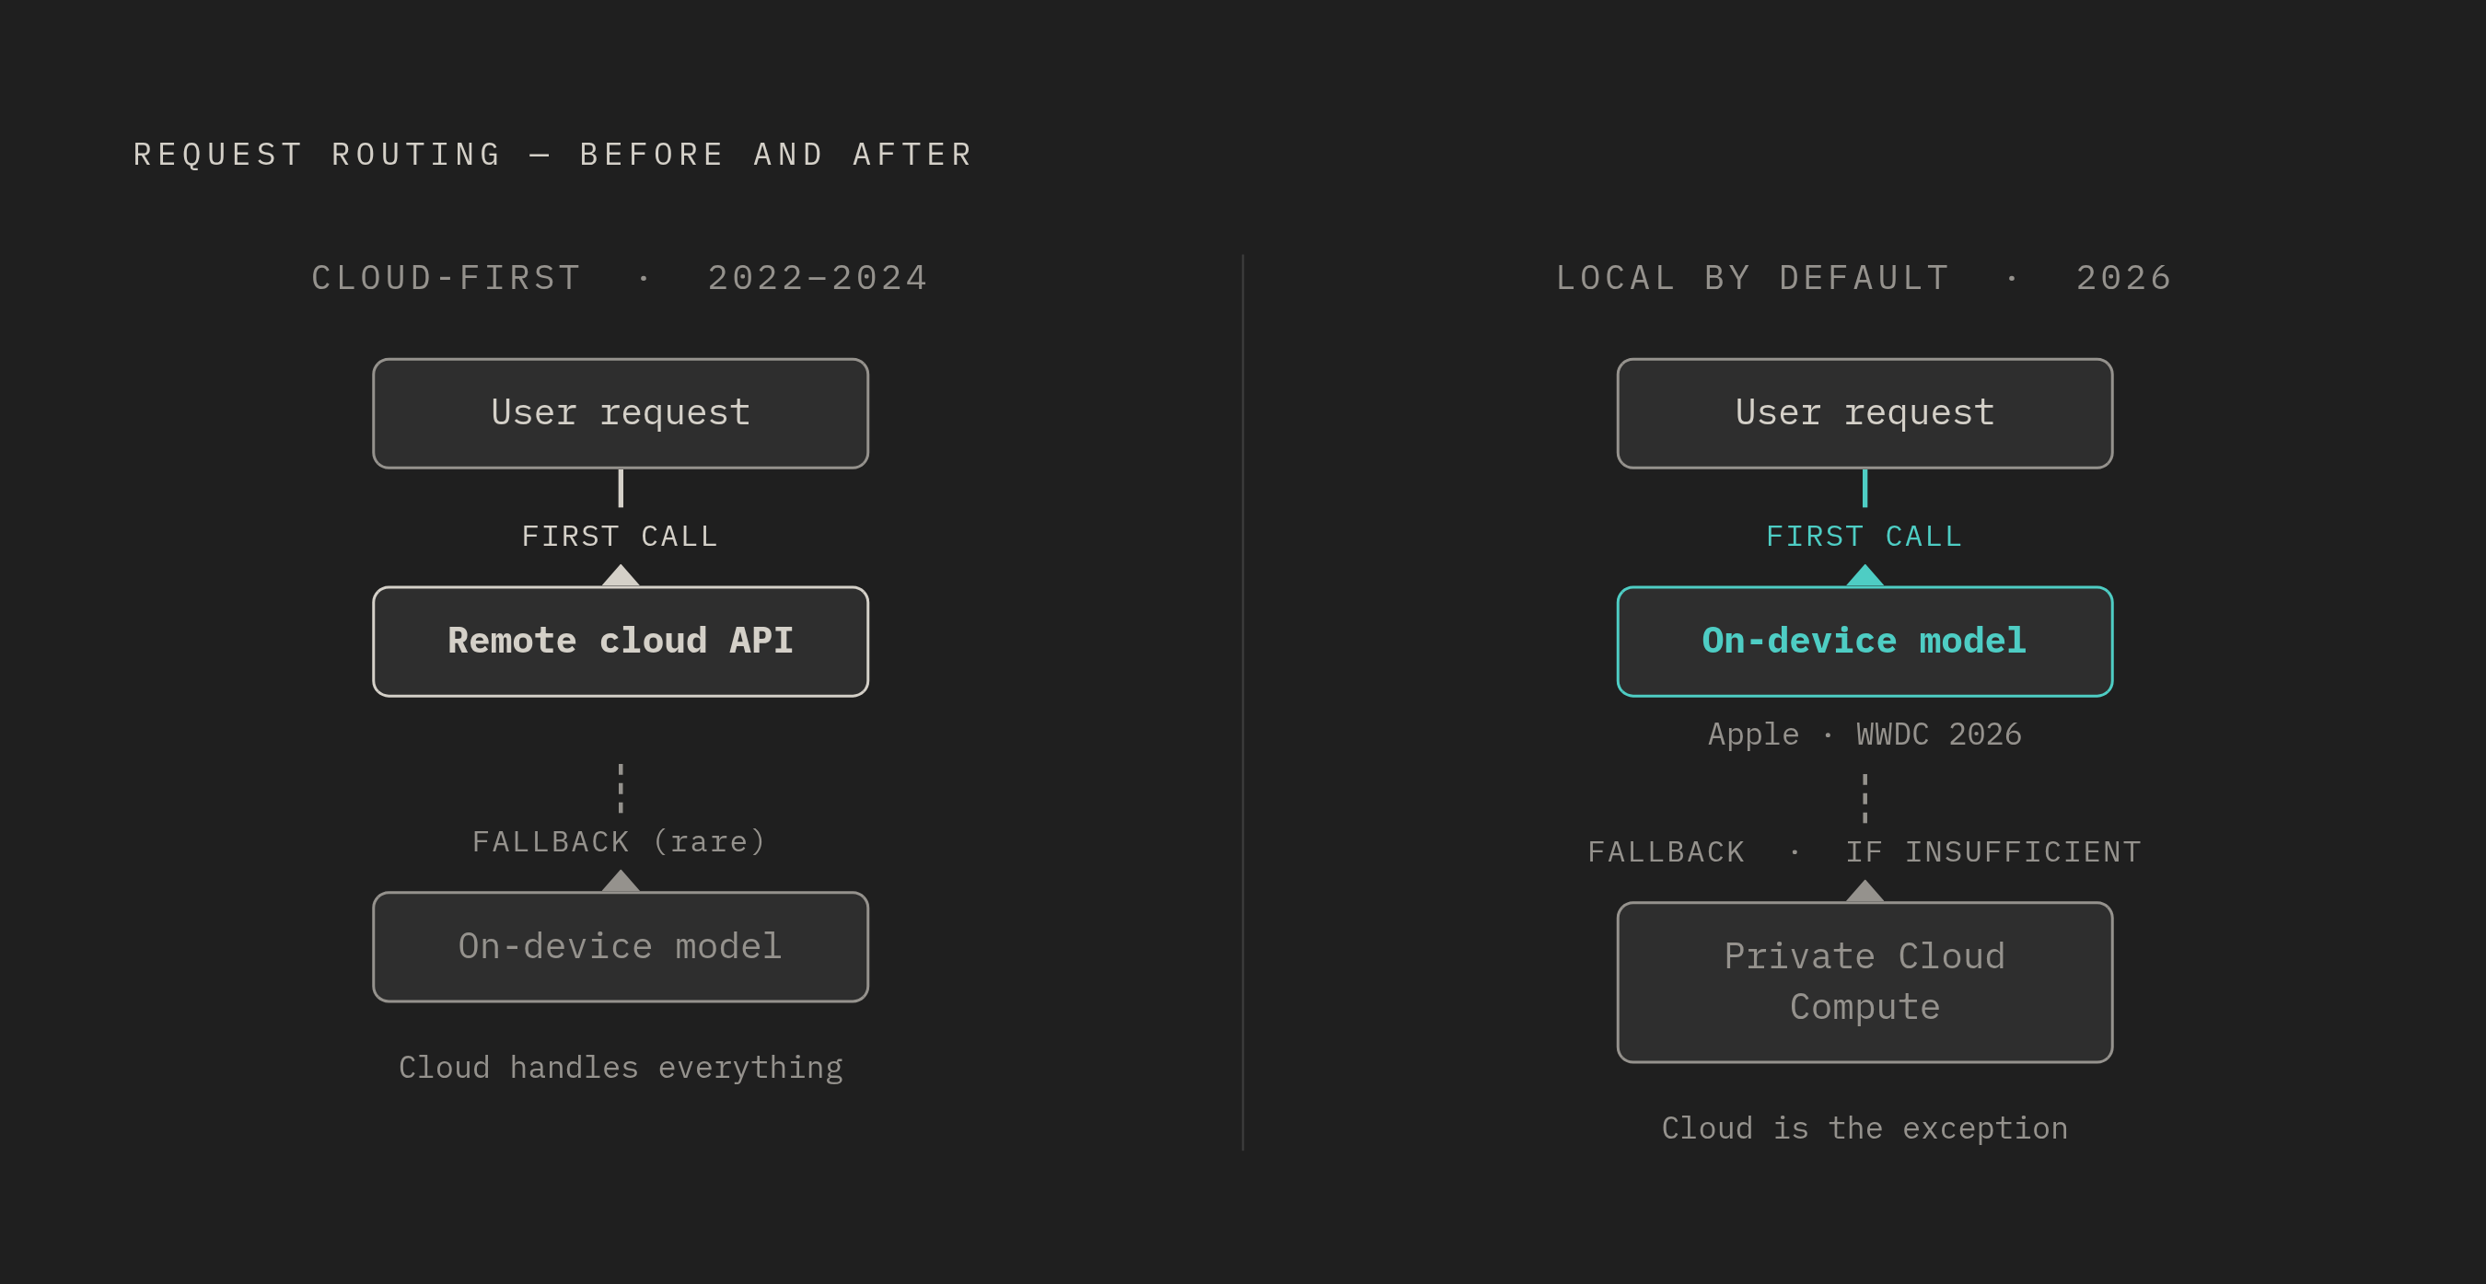
Task: Click the 'Cloud handles everything' caption
Action: (x=621, y=1067)
